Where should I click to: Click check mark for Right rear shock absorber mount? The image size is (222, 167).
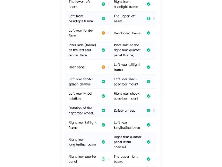pyautogui.click(x=148, y=96)
